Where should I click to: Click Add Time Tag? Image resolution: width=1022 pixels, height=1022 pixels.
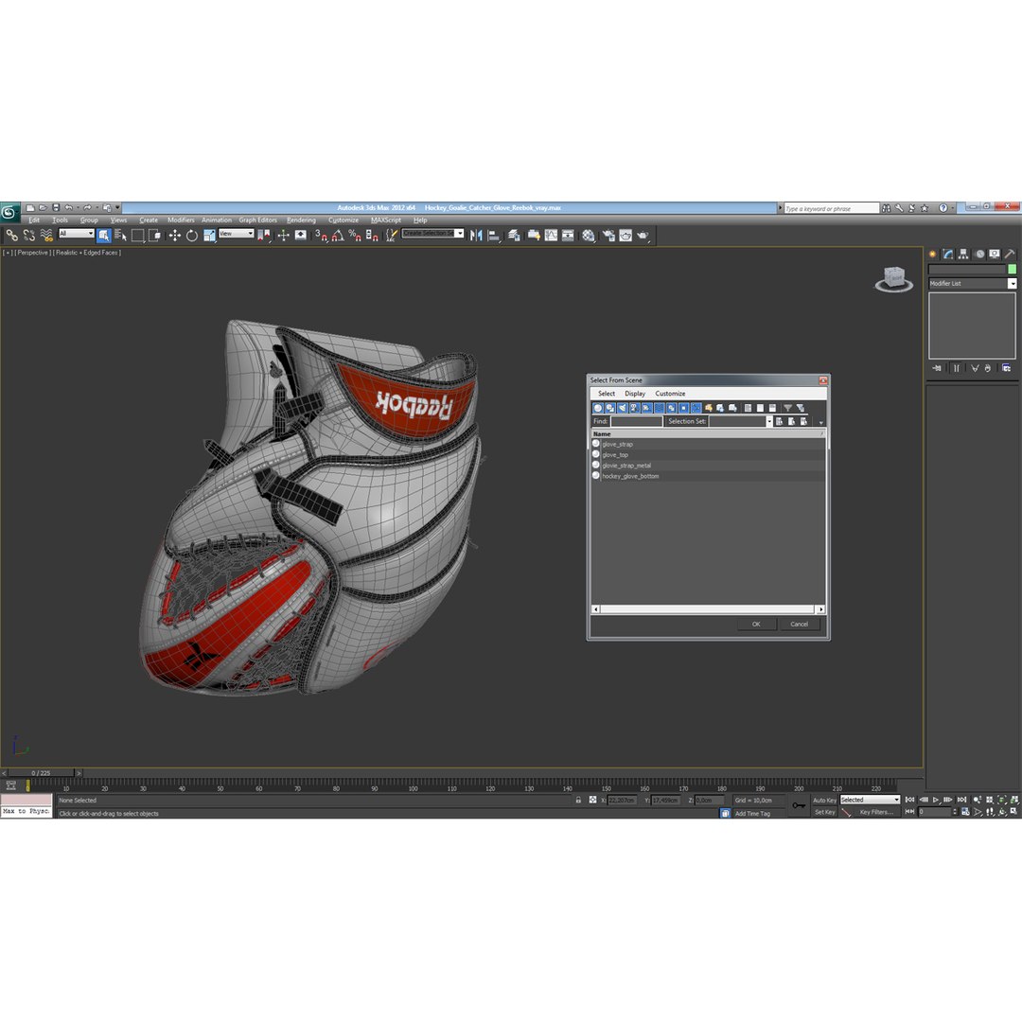click(x=753, y=814)
